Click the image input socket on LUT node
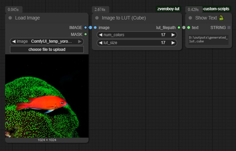 [95, 28]
